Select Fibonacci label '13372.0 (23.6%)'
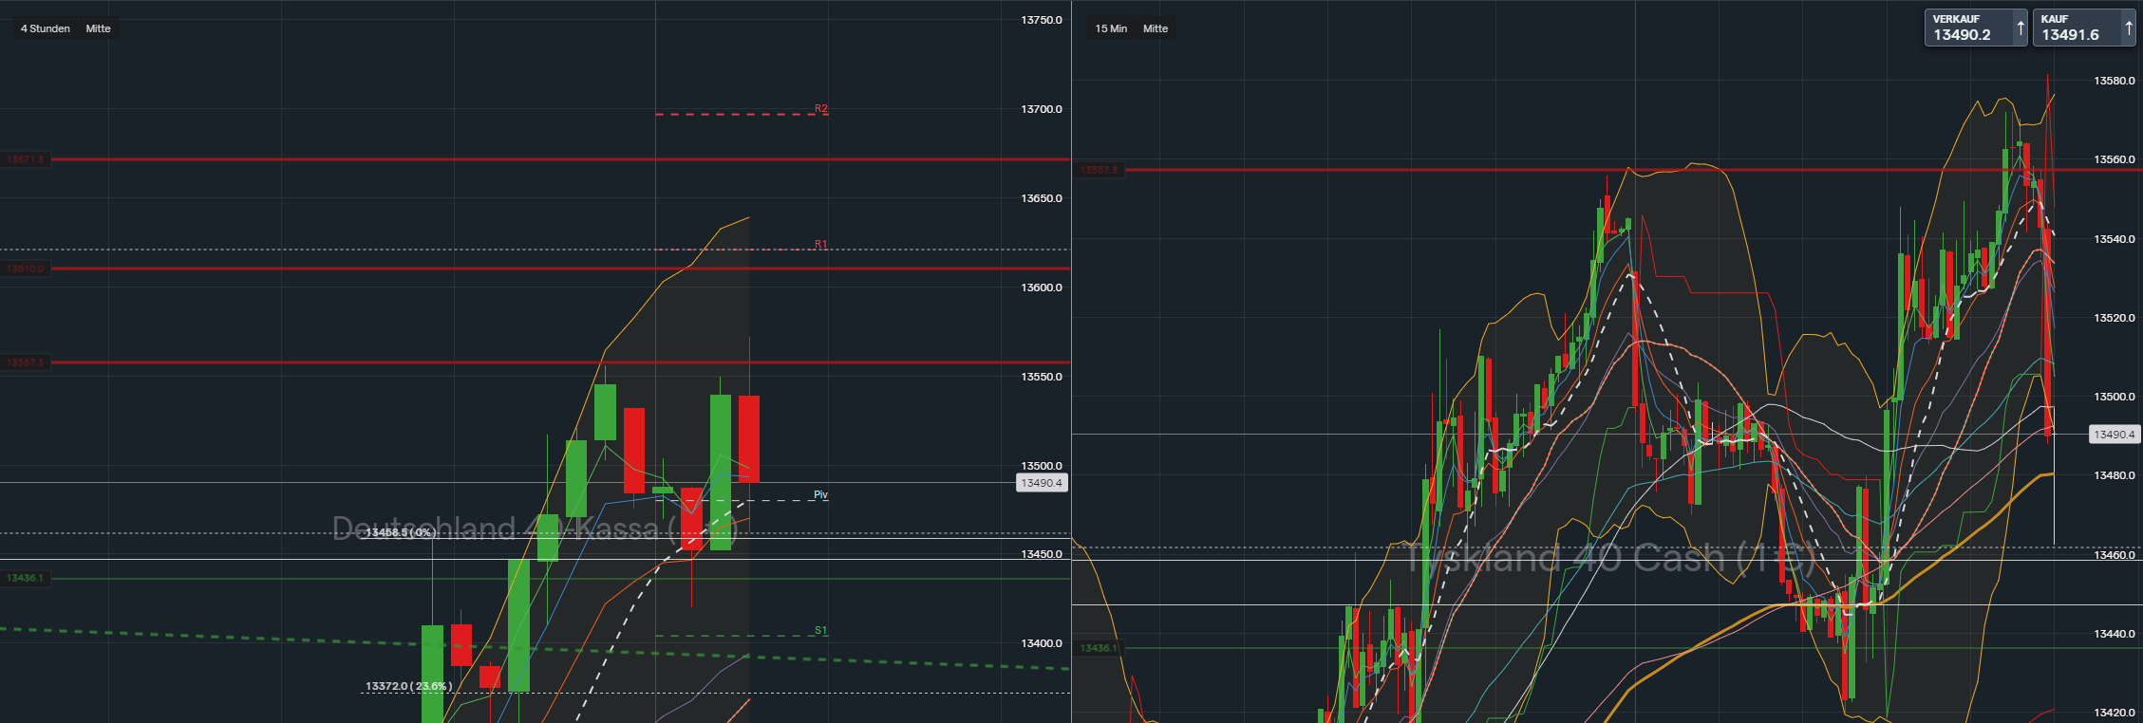Image resolution: width=2143 pixels, height=723 pixels. coord(408,686)
